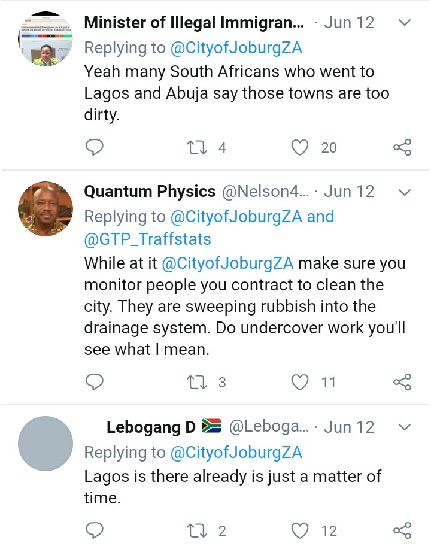Open the dropdown arrow on Lebogang D's tweet

coord(405,427)
